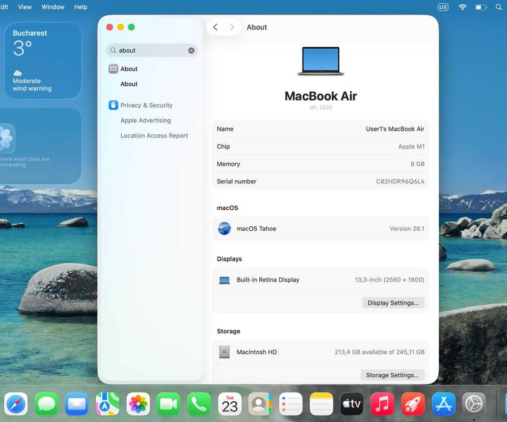Close the window with red button
Screen dimensions: 507x422
coord(110,27)
